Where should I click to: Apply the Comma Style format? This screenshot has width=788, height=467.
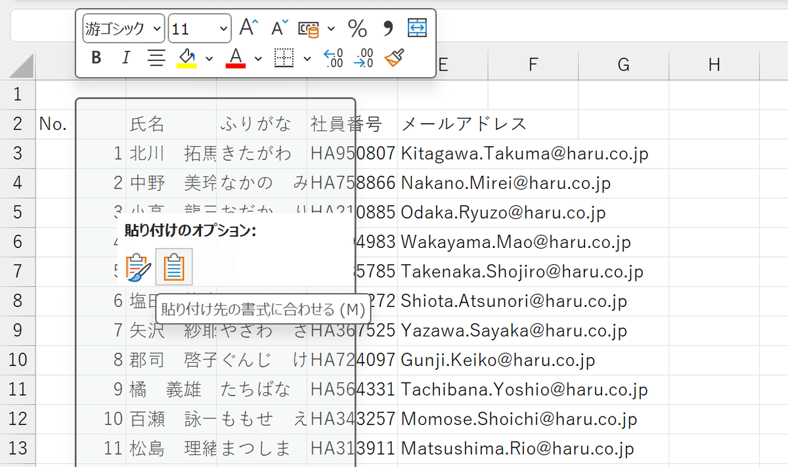(x=386, y=28)
